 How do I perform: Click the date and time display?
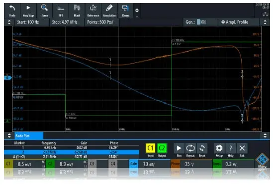coord(263,6)
